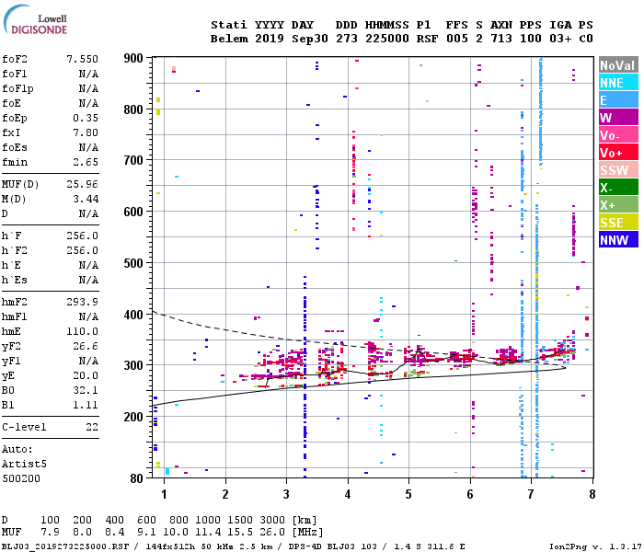Click the 500 km height axis label

click(133, 263)
